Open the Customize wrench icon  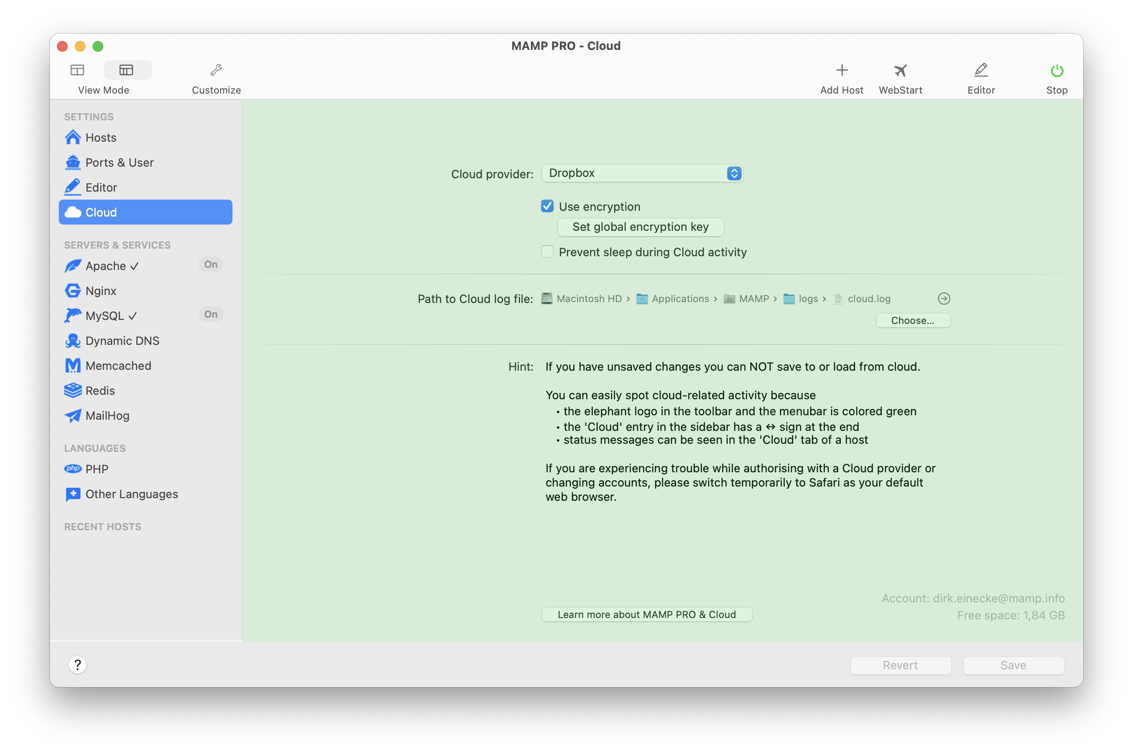pos(216,70)
